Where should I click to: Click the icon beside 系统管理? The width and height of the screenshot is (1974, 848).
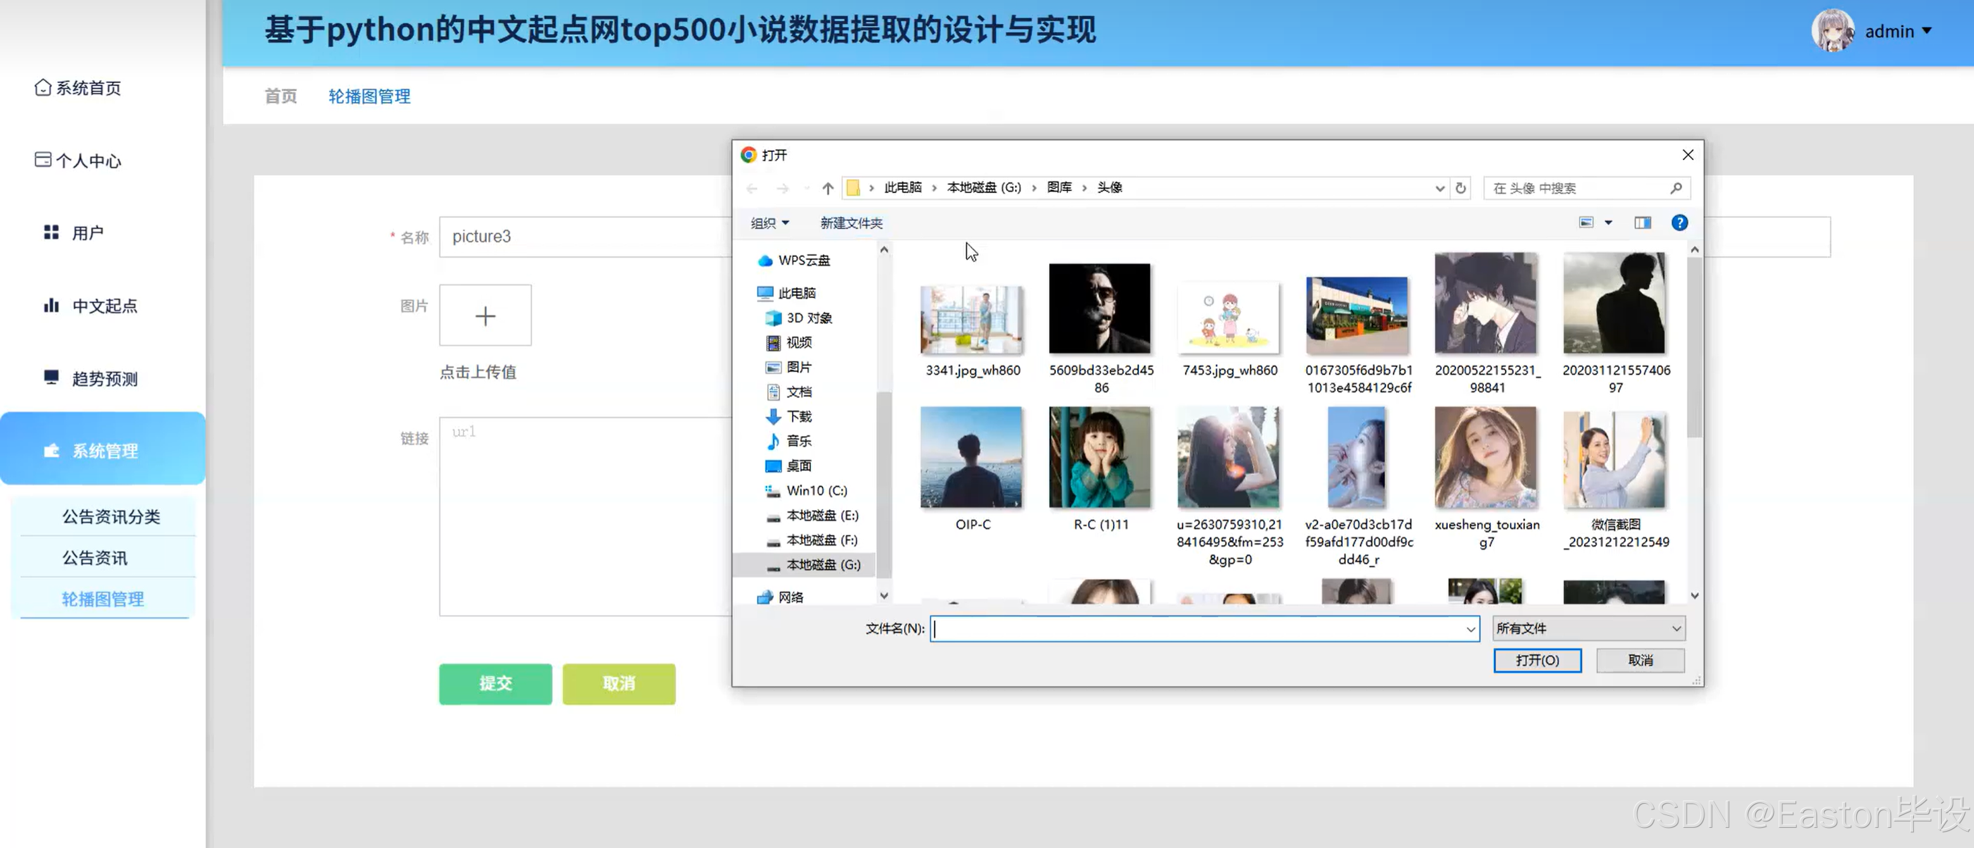(51, 451)
